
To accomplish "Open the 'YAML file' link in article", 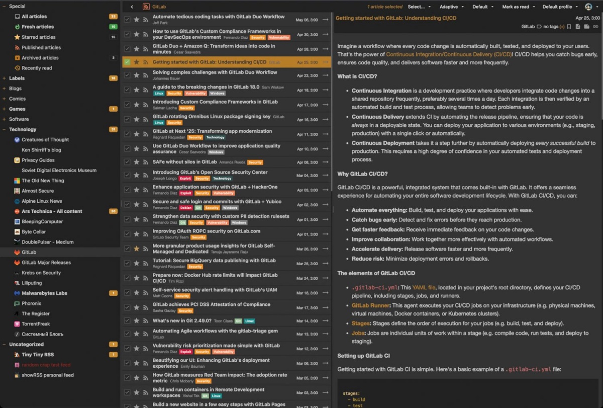I will tap(424, 288).
